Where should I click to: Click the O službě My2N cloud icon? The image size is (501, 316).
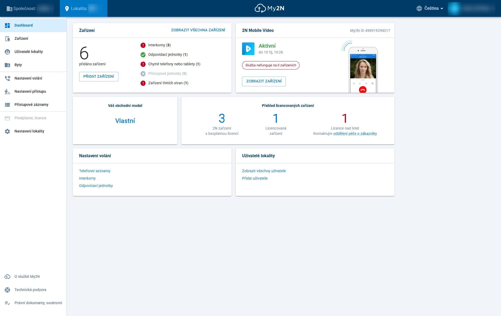[x=7, y=276]
